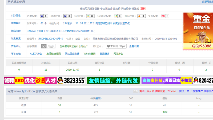
Task: Click the Shenma weight badge icon
Action: tap(142, 16)
